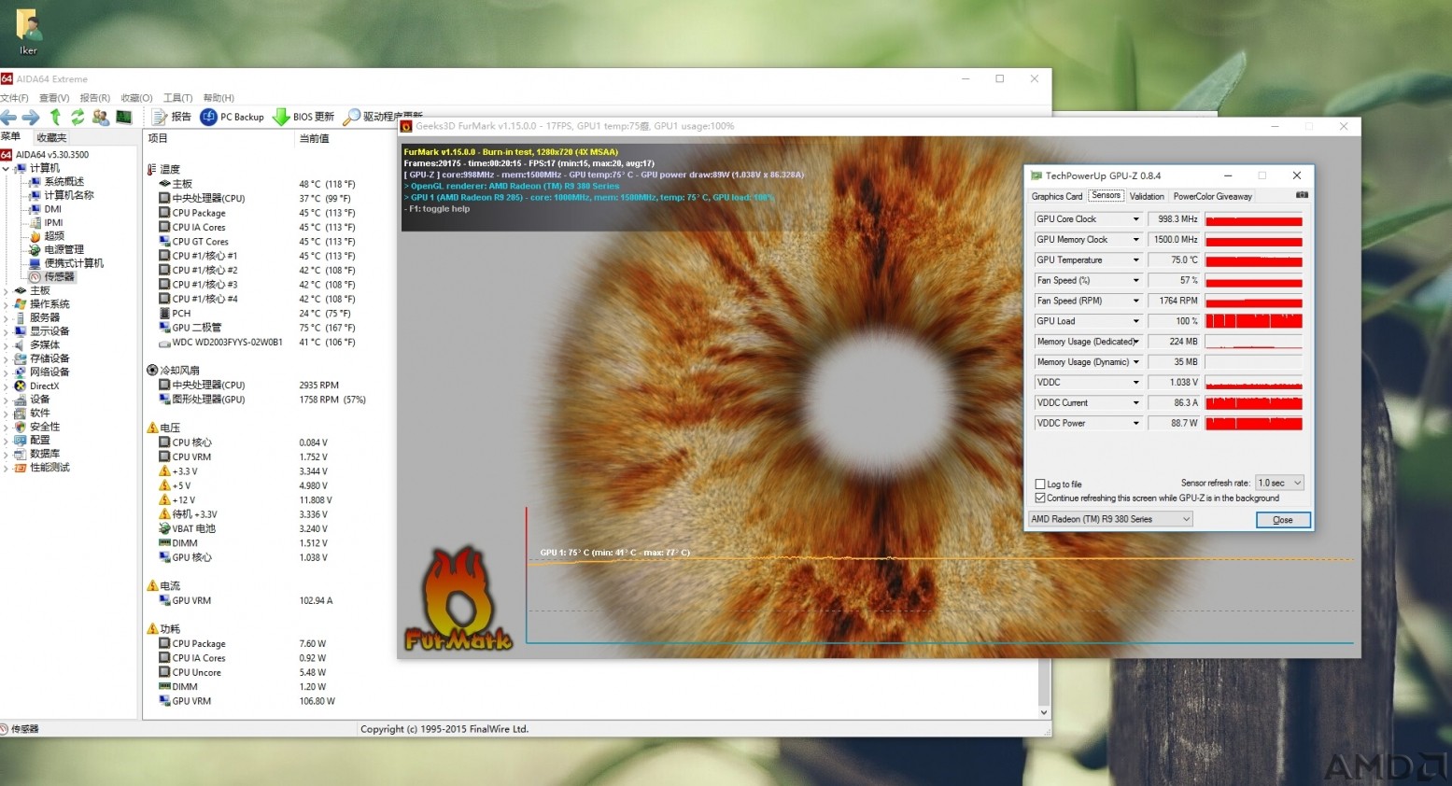Click the GPU-Z title bar icon
Viewport: 1452px width, 786px height.
point(1036,175)
